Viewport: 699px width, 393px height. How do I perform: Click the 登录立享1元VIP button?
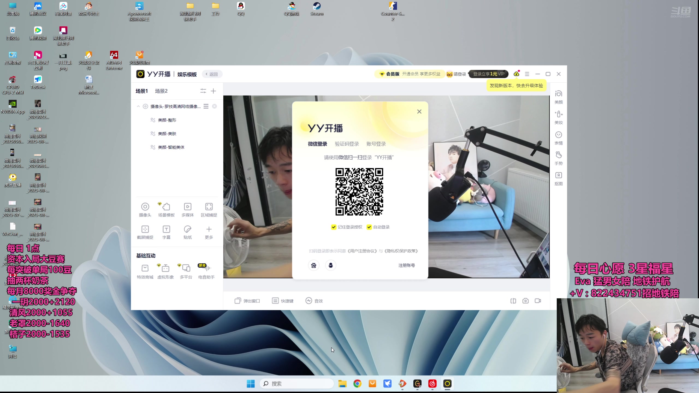488,74
